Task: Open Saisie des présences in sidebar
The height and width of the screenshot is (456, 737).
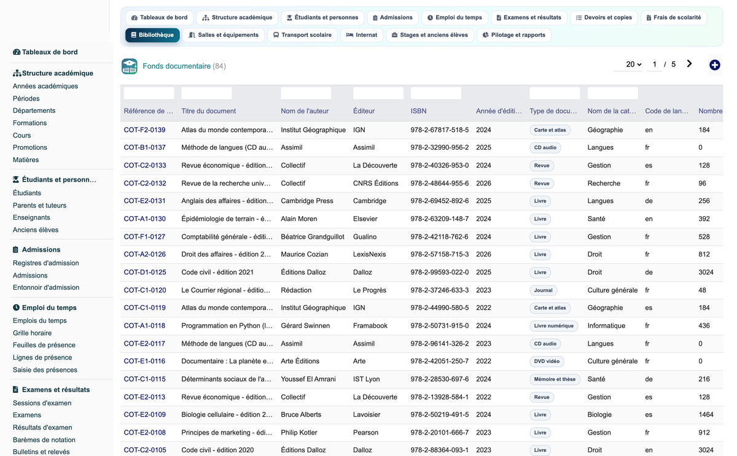Action: coord(45,369)
